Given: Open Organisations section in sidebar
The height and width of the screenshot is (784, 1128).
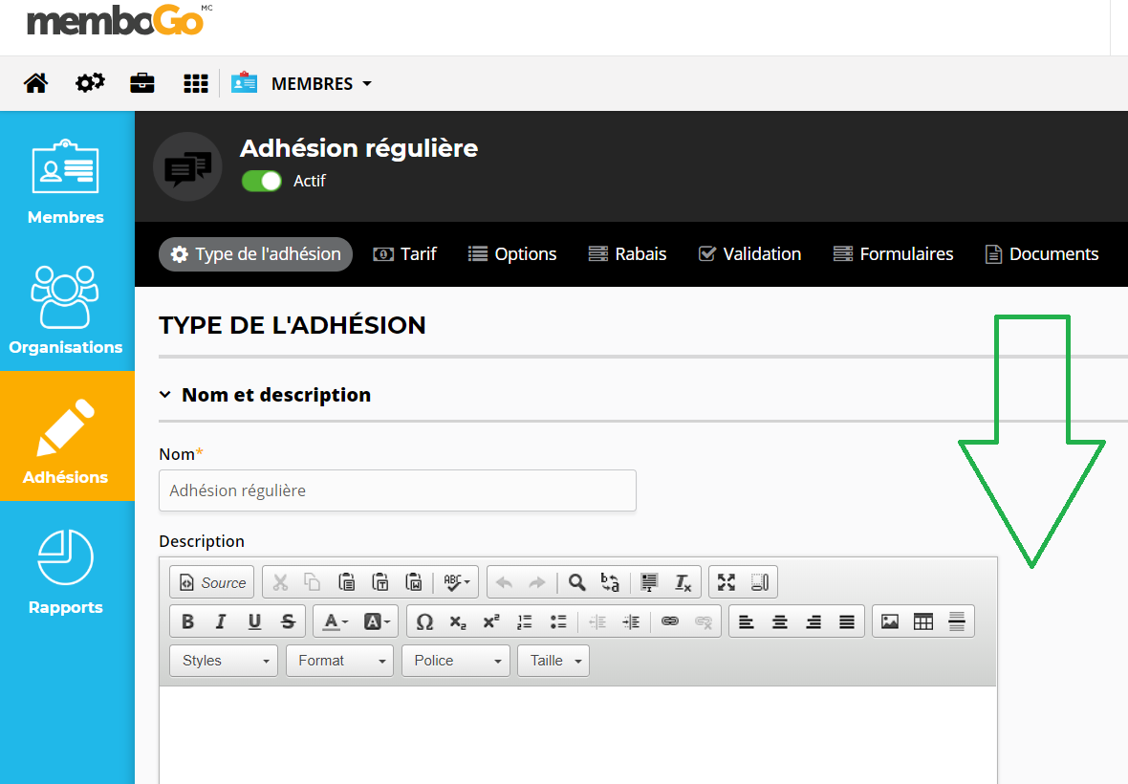Looking at the screenshot, I should tap(65, 310).
